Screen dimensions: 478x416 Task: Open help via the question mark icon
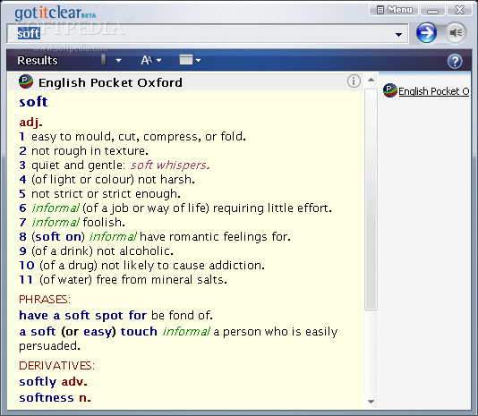tap(455, 61)
